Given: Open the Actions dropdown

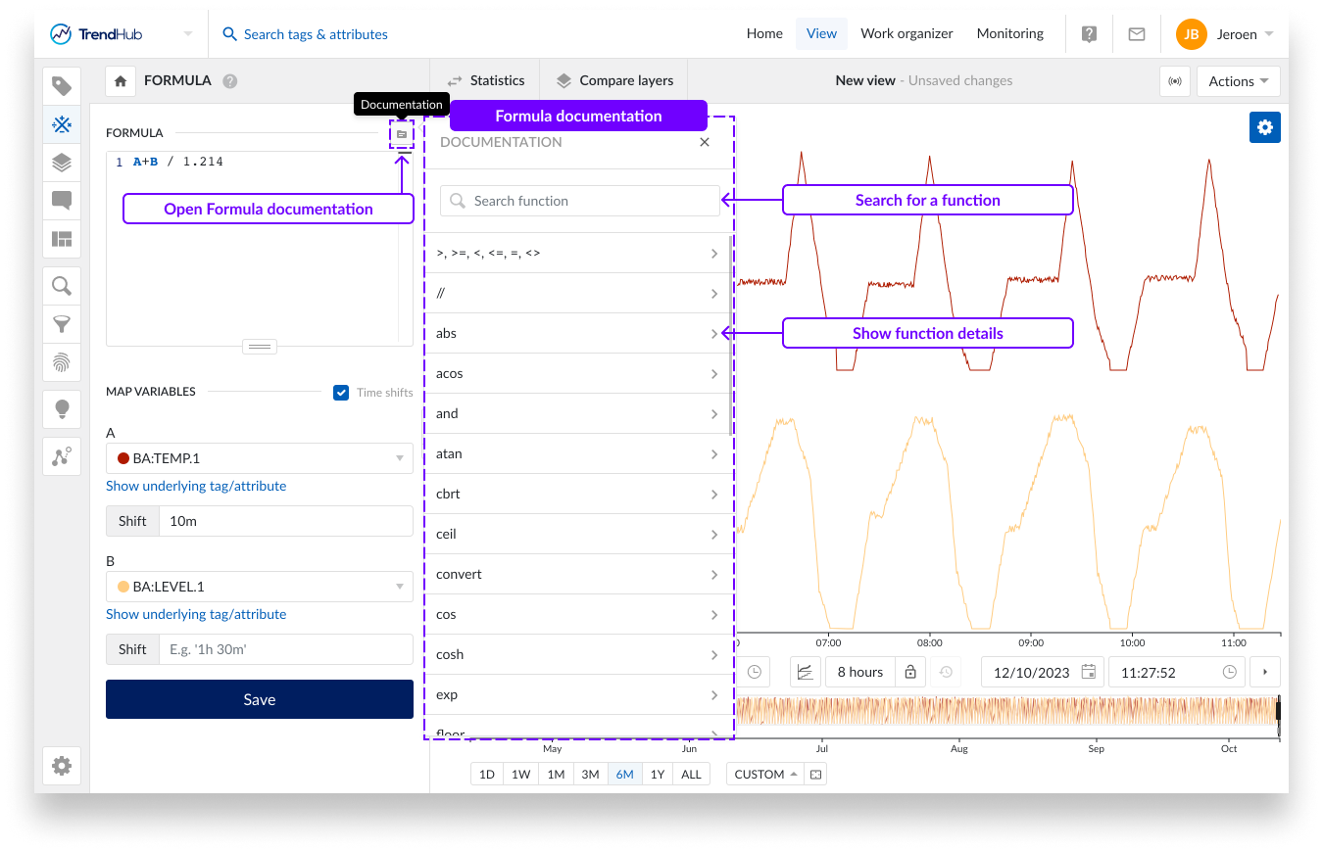Looking at the screenshot, I should 1238,81.
